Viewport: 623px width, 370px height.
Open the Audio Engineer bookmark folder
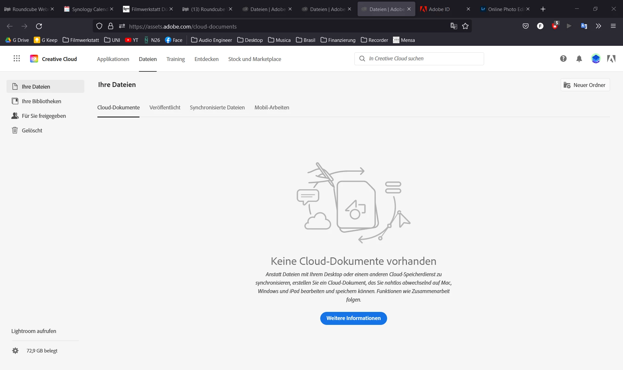coord(212,40)
